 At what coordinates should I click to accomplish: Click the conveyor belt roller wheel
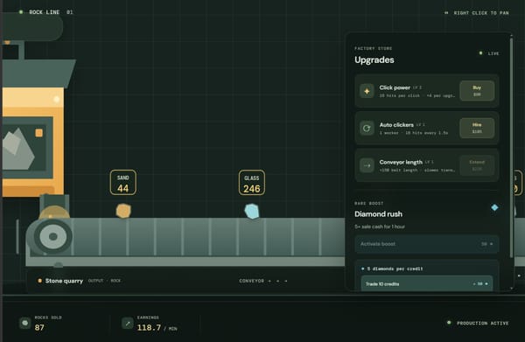click(52, 236)
